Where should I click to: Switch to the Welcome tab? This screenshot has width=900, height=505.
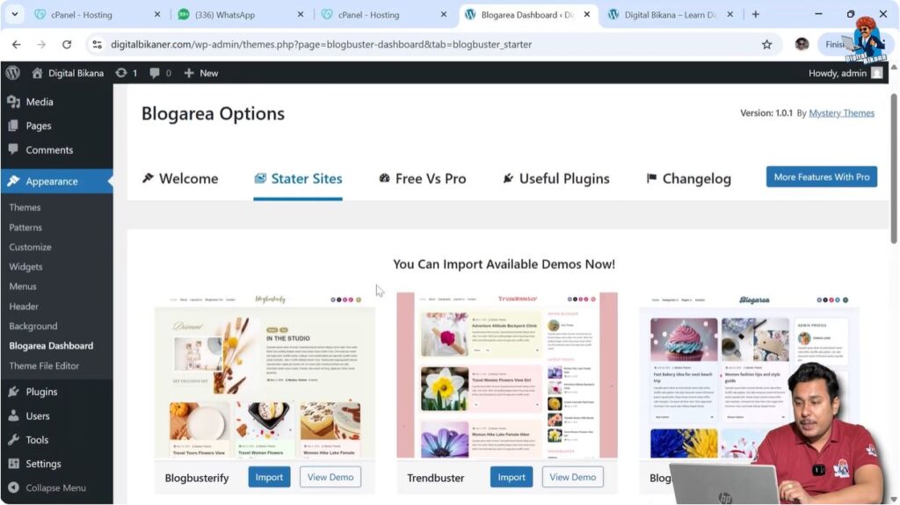[180, 178]
